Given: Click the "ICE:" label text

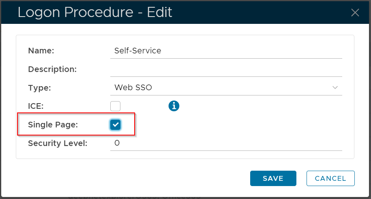Looking at the screenshot, I should (x=36, y=106).
